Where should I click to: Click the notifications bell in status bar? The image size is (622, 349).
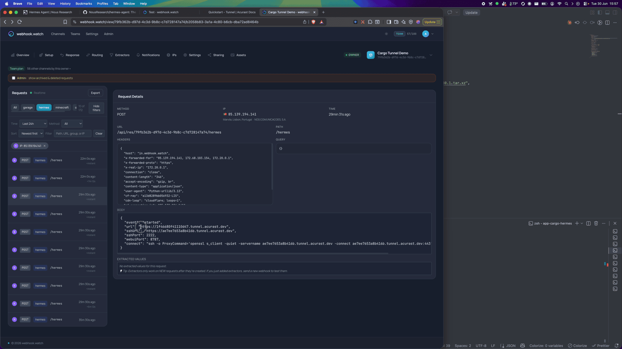[x=617, y=346]
